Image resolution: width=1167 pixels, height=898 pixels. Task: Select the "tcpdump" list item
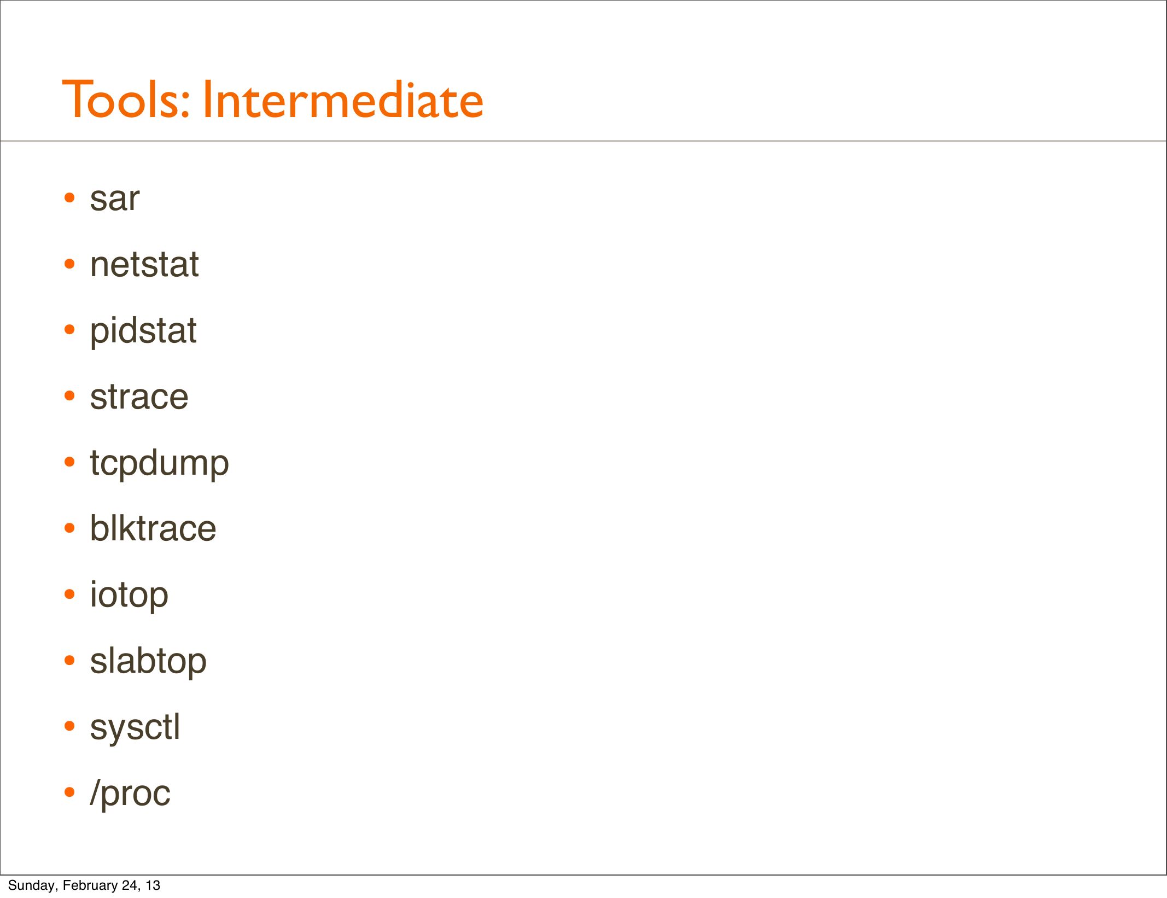pos(159,463)
